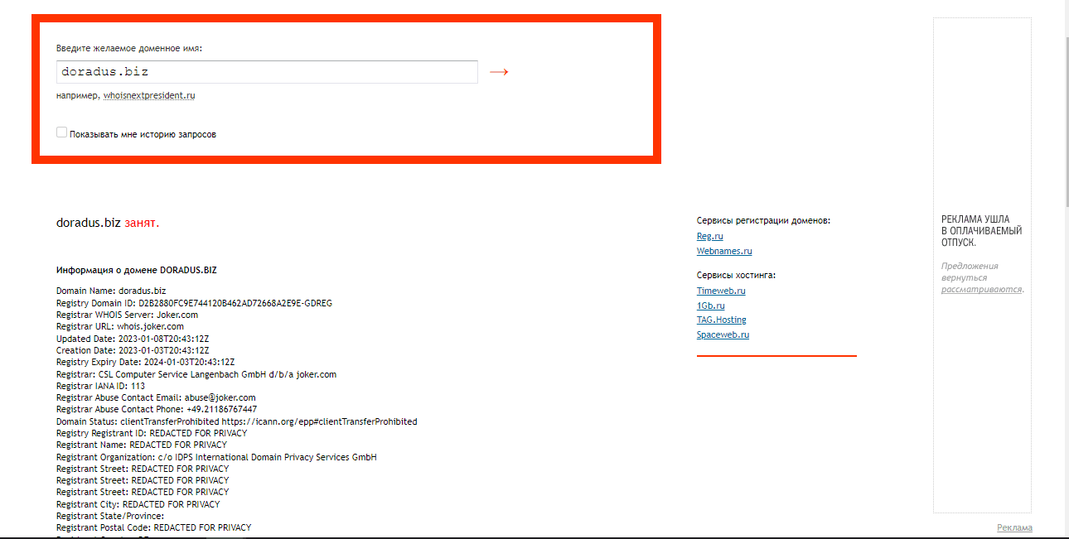Go to the 1Gb.ru hosting link
Image resolution: width=1069 pixels, height=539 pixels.
710,306
